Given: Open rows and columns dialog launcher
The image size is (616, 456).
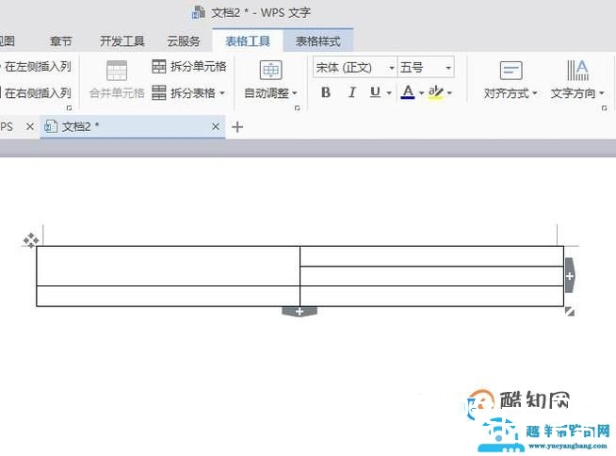Looking at the screenshot, I should click(69, 107).
